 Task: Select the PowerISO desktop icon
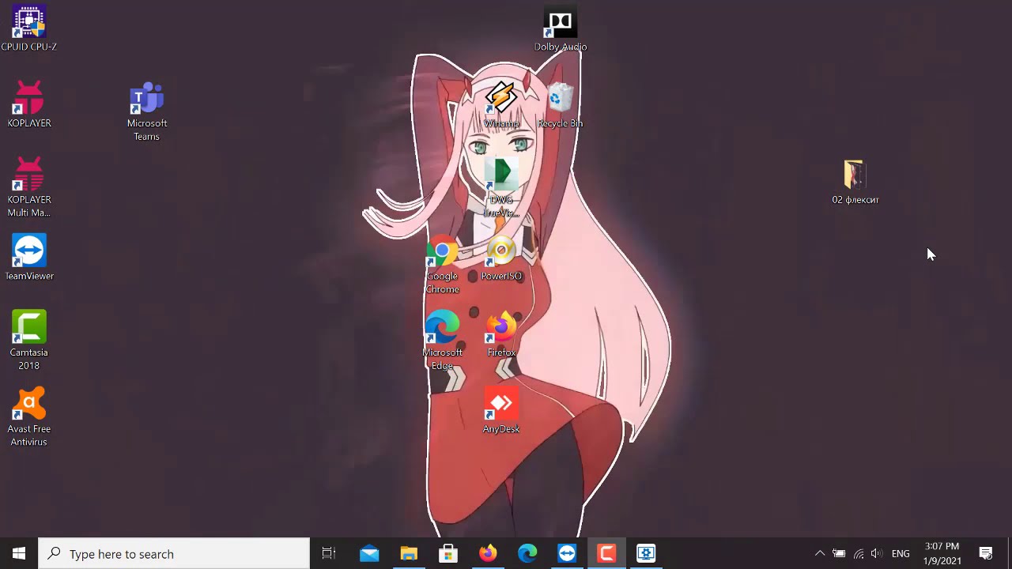coord(501,258)
